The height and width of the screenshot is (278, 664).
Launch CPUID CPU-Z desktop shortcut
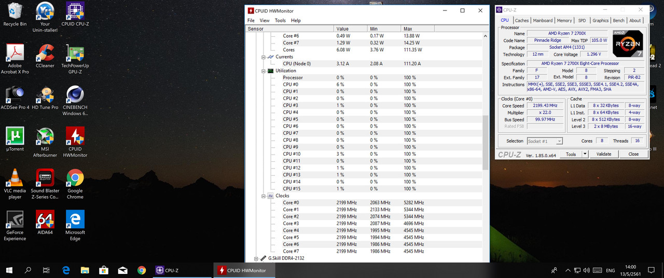pyautogui.click(x=75, y=15)
